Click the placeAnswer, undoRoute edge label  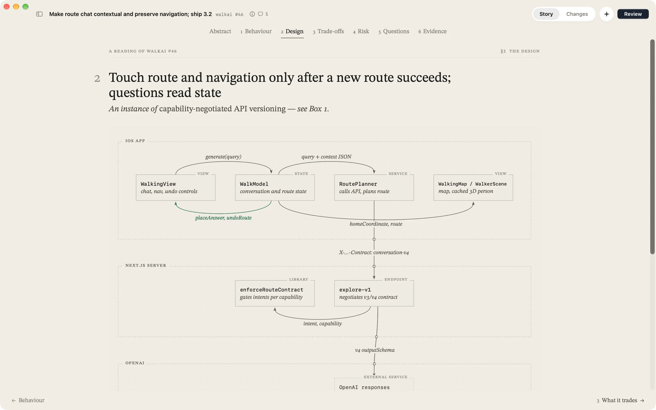click(223, 218)
